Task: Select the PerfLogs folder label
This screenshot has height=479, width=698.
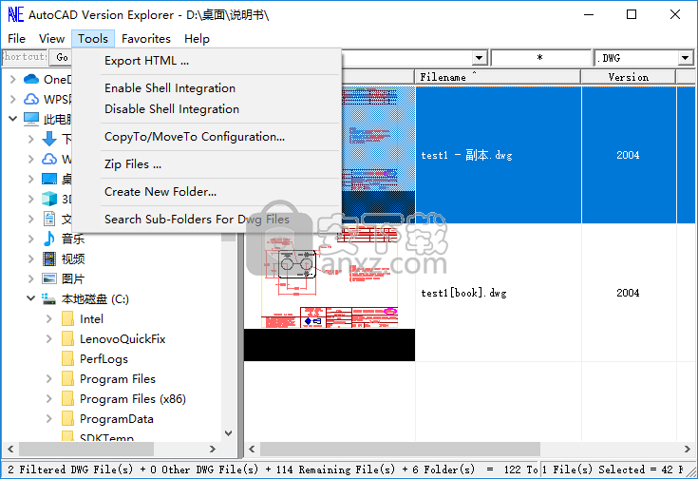Action: pyautogui.click(x=104, y=359)
